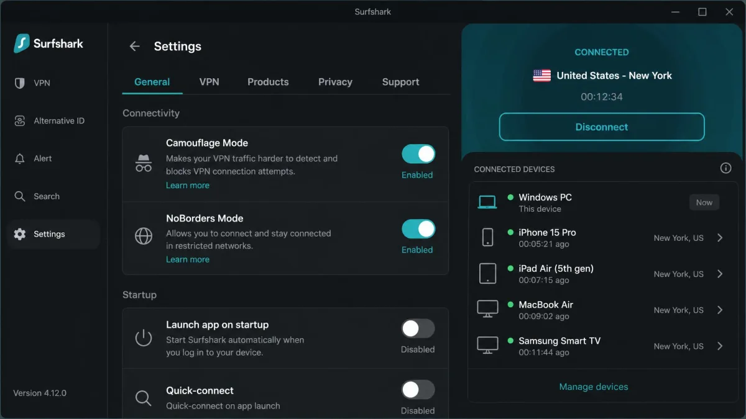This screenshot has width=746, height=419.
Task: Click the 00:12:34 connection timer
Action: (x=602, y=97)
